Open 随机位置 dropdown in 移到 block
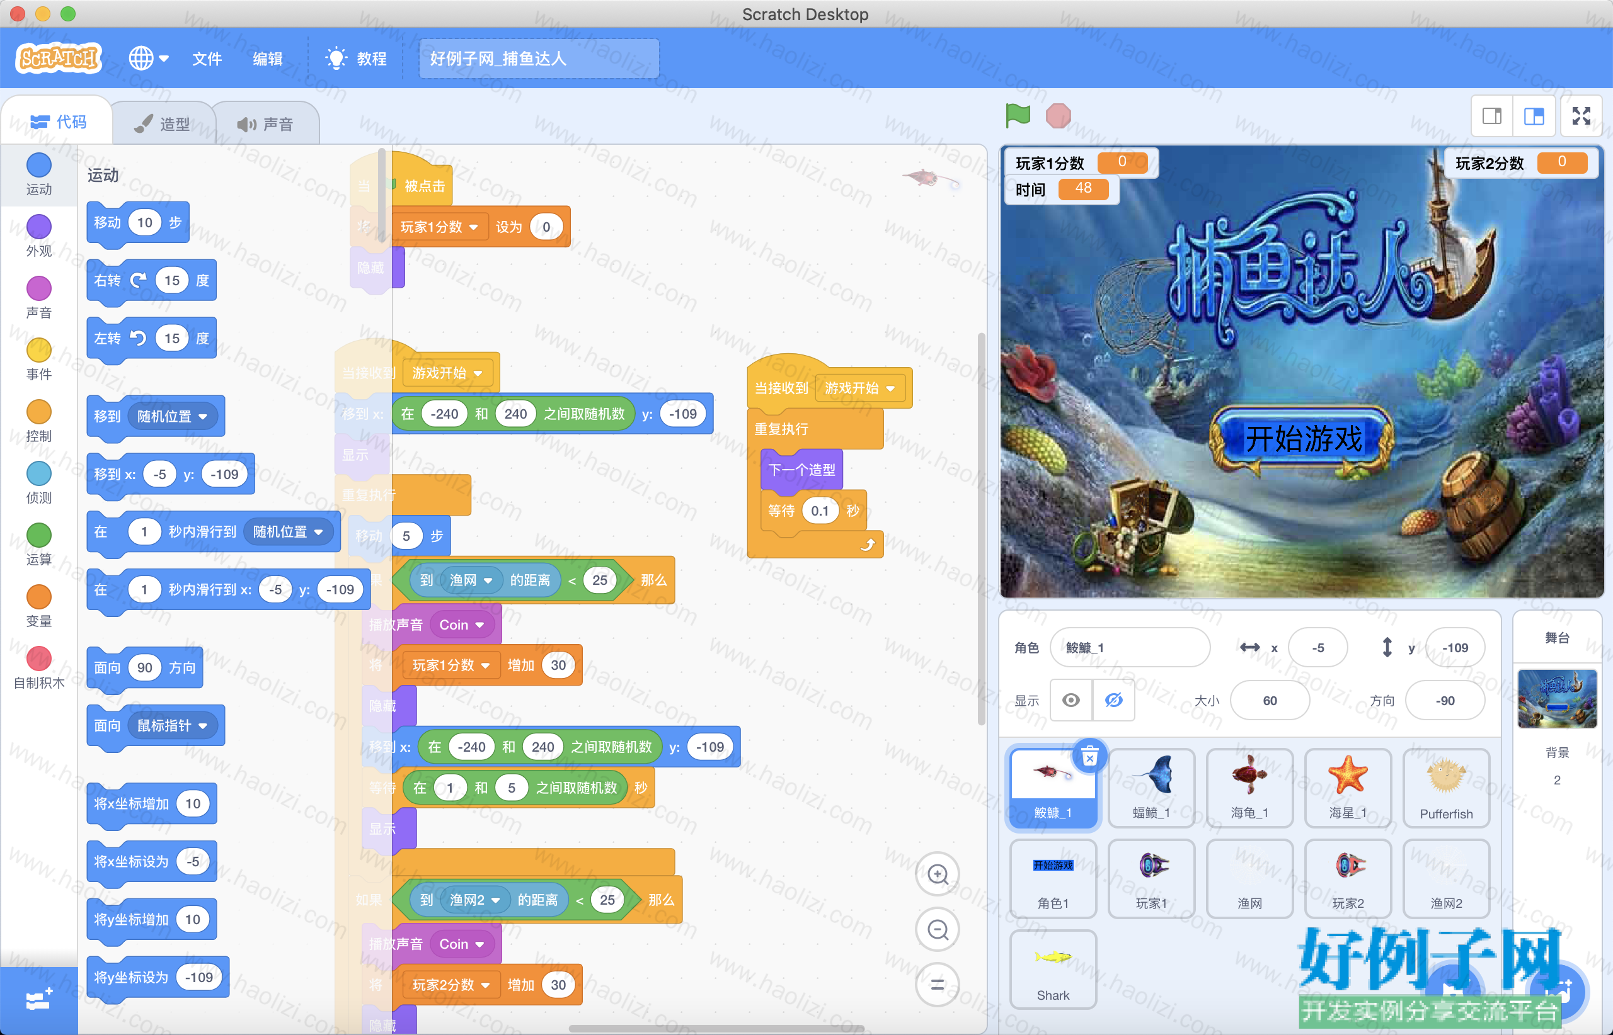 (172, 416)
